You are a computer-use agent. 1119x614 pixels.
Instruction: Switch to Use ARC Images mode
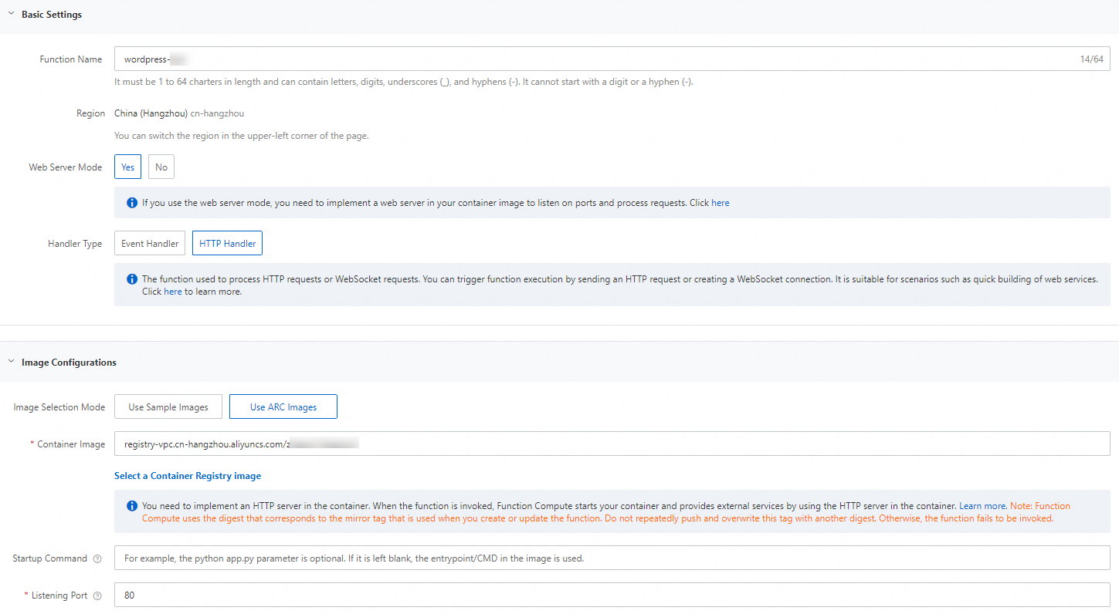[283, 407]
